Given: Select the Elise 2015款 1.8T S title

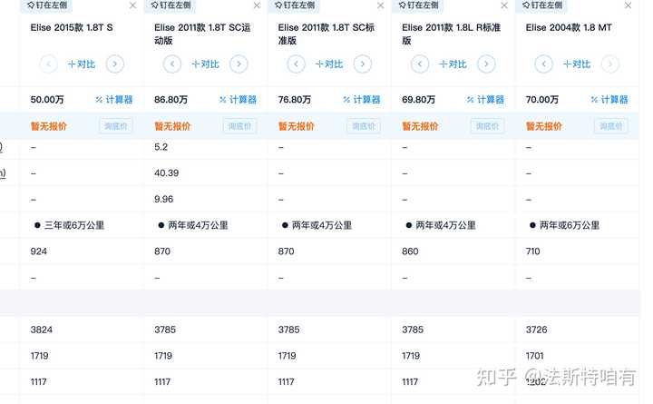Looking at the screenshot, I should click(x=72, y=27).
